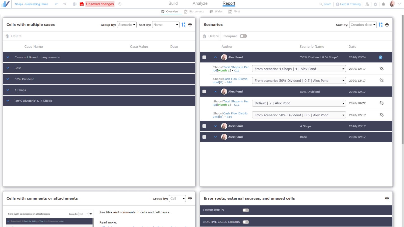Image resolution: width=404 pixels, height=227 pixels.
Task: Open Shops!Total Shops in Period C11 link under first scenario
Action: pyautogui.click(x=231, y=69)
